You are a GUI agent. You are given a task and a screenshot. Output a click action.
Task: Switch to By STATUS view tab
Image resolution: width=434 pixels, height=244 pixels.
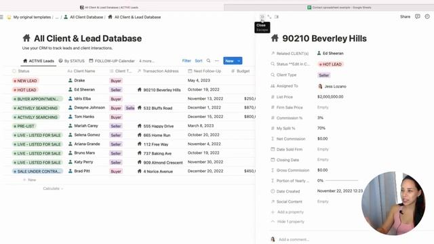point(71,61)
